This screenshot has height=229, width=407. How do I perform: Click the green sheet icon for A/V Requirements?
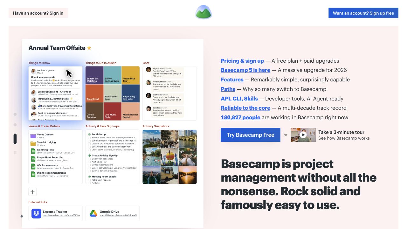pyautogui.click(x=33, y=166)
